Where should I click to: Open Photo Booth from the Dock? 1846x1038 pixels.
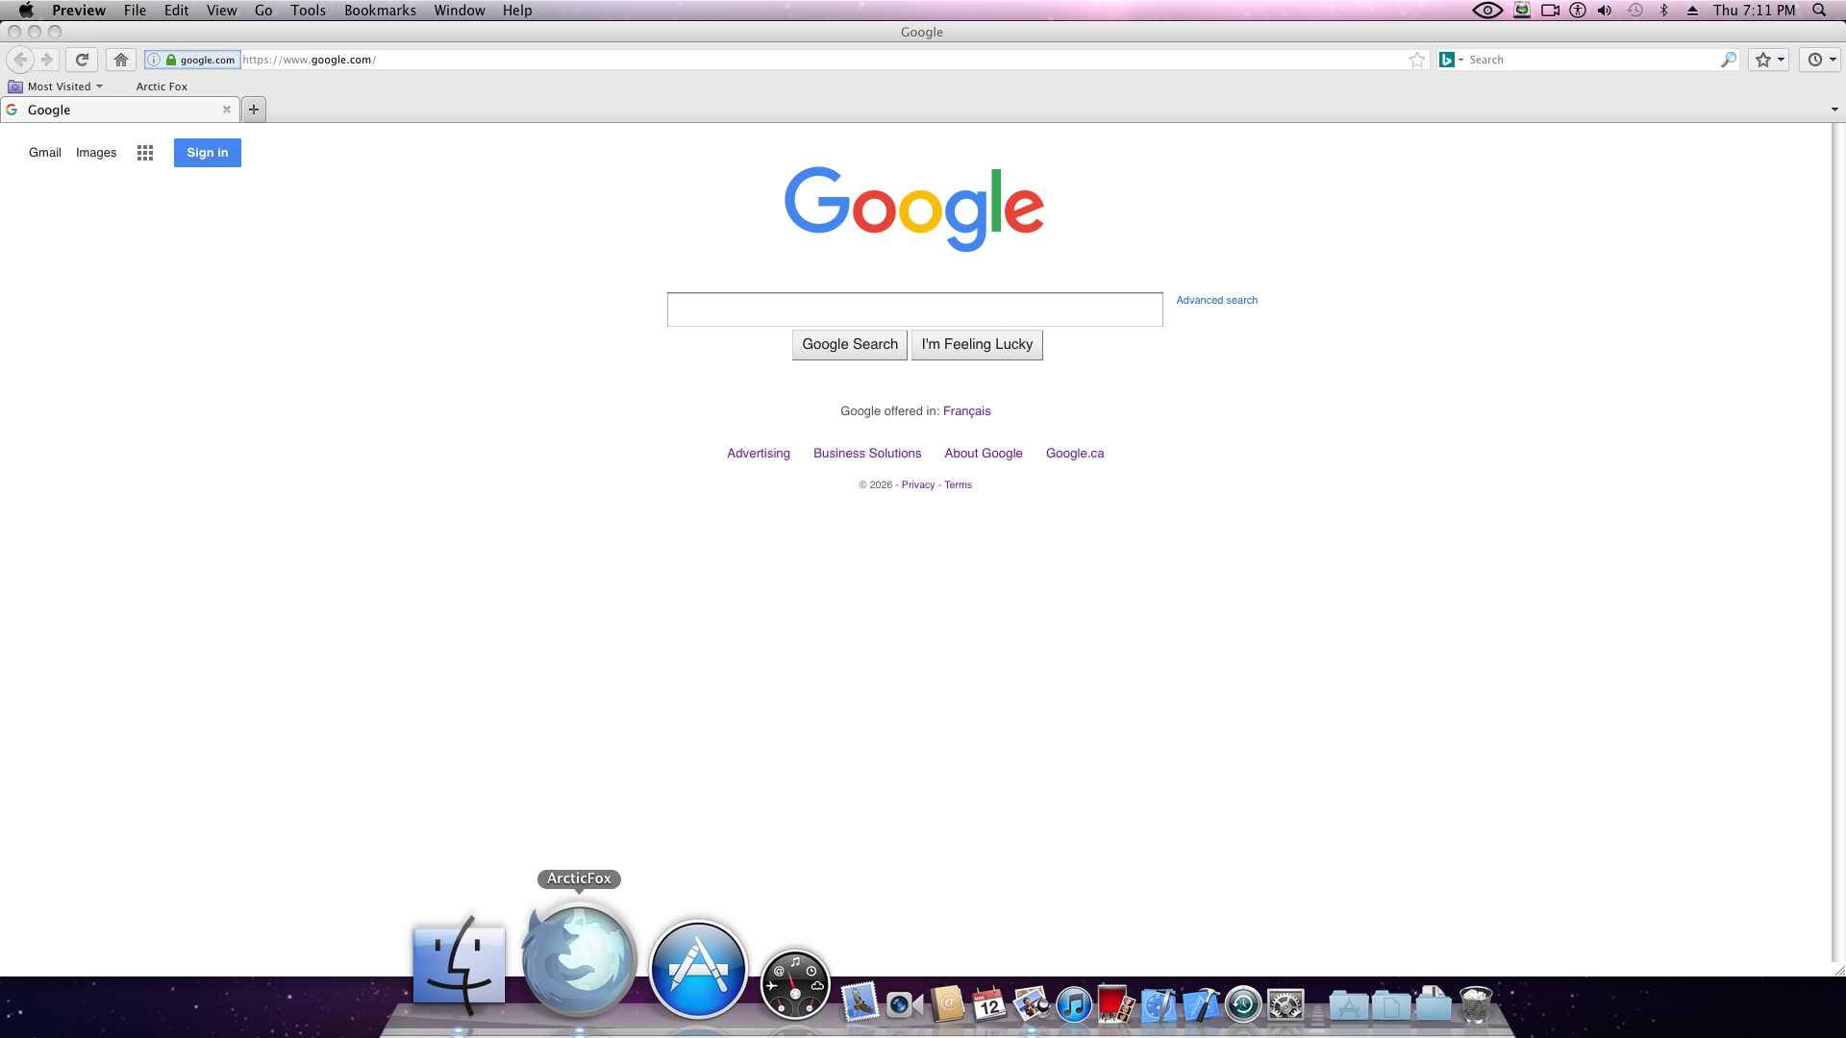click(1116, 1004)
